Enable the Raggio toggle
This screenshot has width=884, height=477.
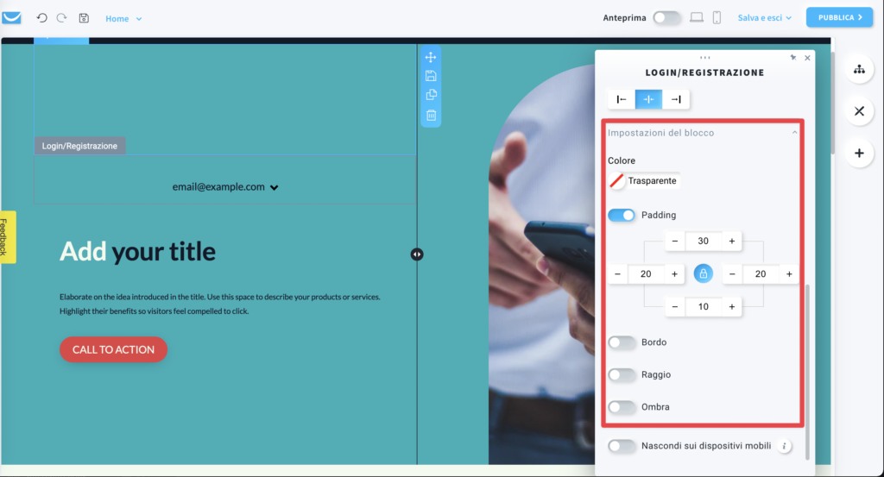622,375
